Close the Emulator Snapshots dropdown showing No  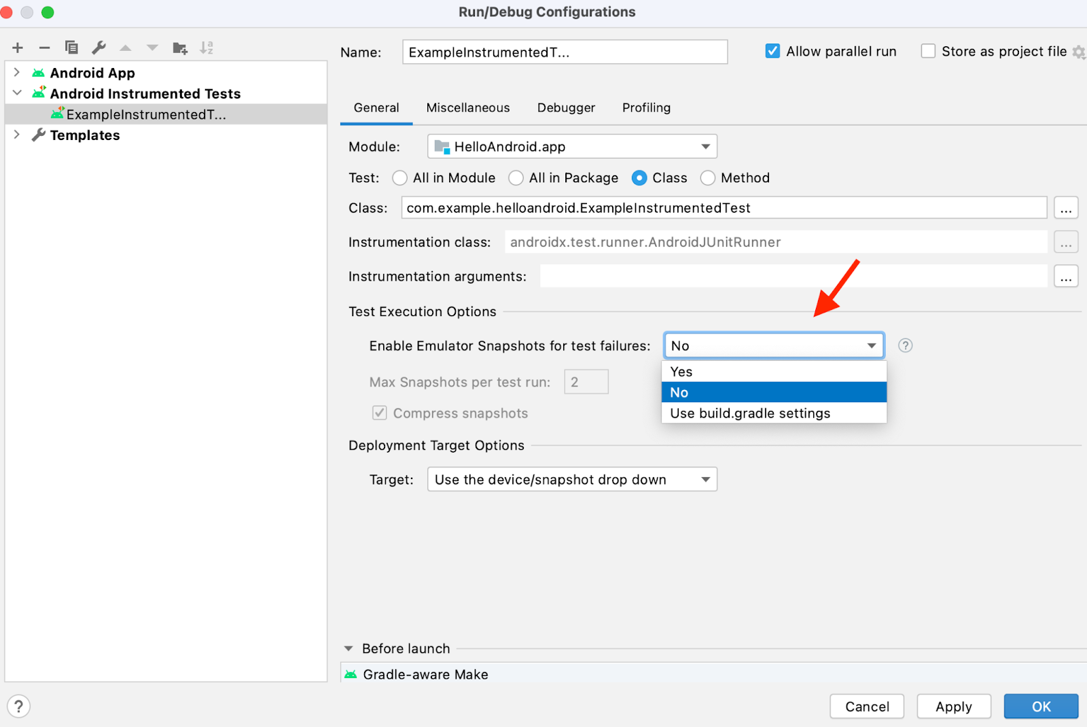point(774,345)
